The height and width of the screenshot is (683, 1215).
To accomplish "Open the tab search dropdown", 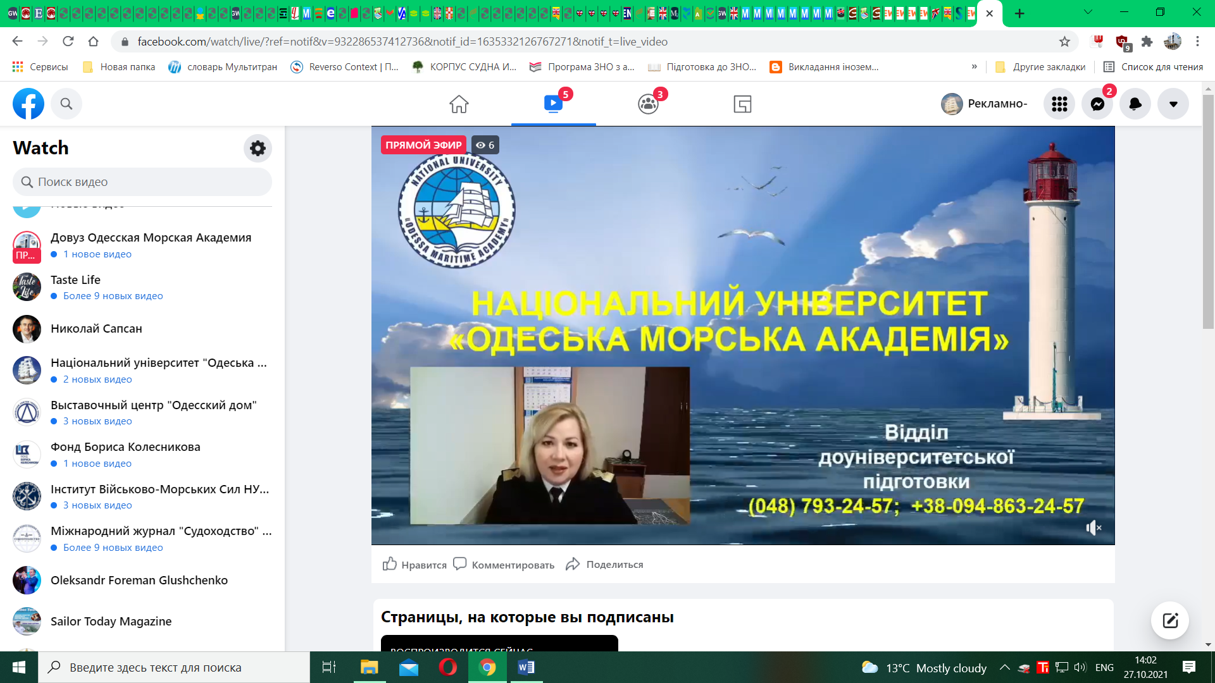I will coord(1088,12).
